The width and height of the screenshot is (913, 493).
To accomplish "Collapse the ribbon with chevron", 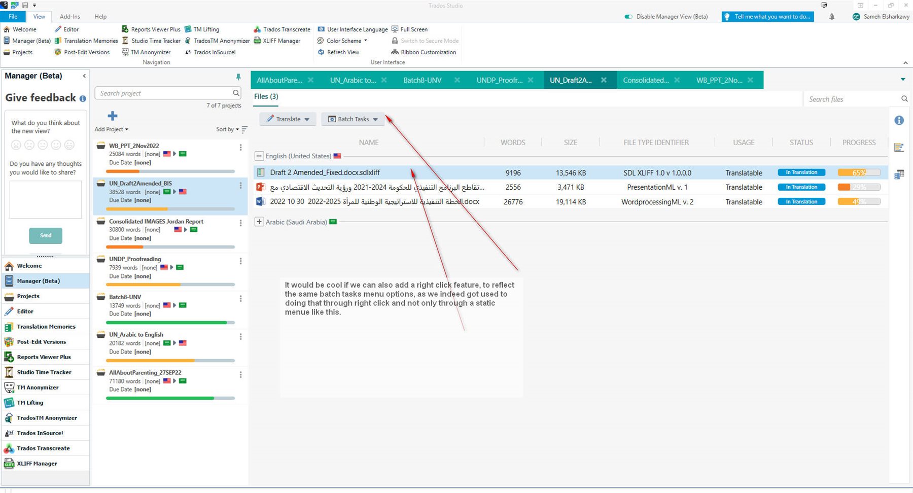I will pyautogui.click(x=905, y=63).
